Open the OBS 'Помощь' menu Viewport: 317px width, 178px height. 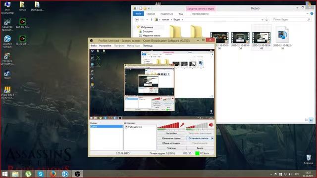point(148,46)
